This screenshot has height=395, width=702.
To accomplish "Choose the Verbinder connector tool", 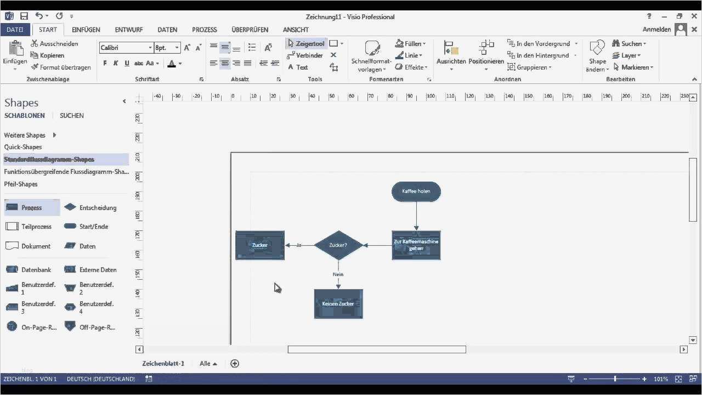I will [305, 55].
